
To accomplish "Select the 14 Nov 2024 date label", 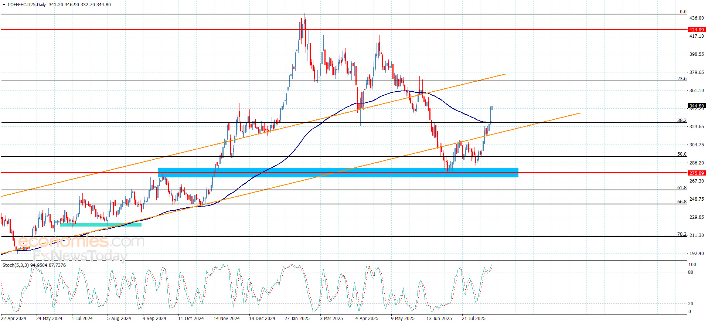I will click(x=227, y=319).
